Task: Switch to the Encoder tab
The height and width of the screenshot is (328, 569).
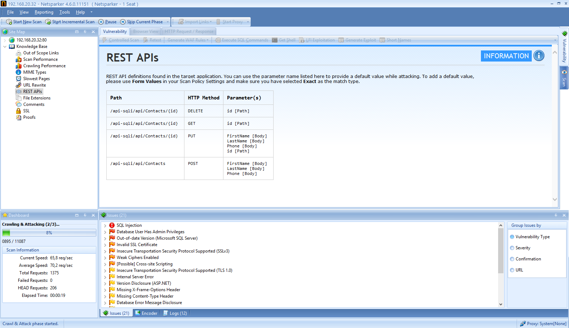Action: 146,313
